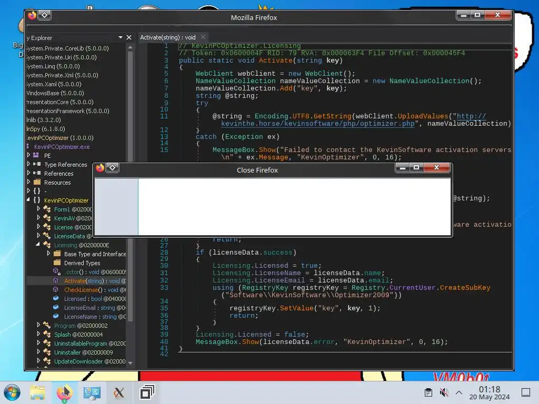539x404 pixels.
Task: Click the muted volume tray icon
Action: click(x=444, y=392)
